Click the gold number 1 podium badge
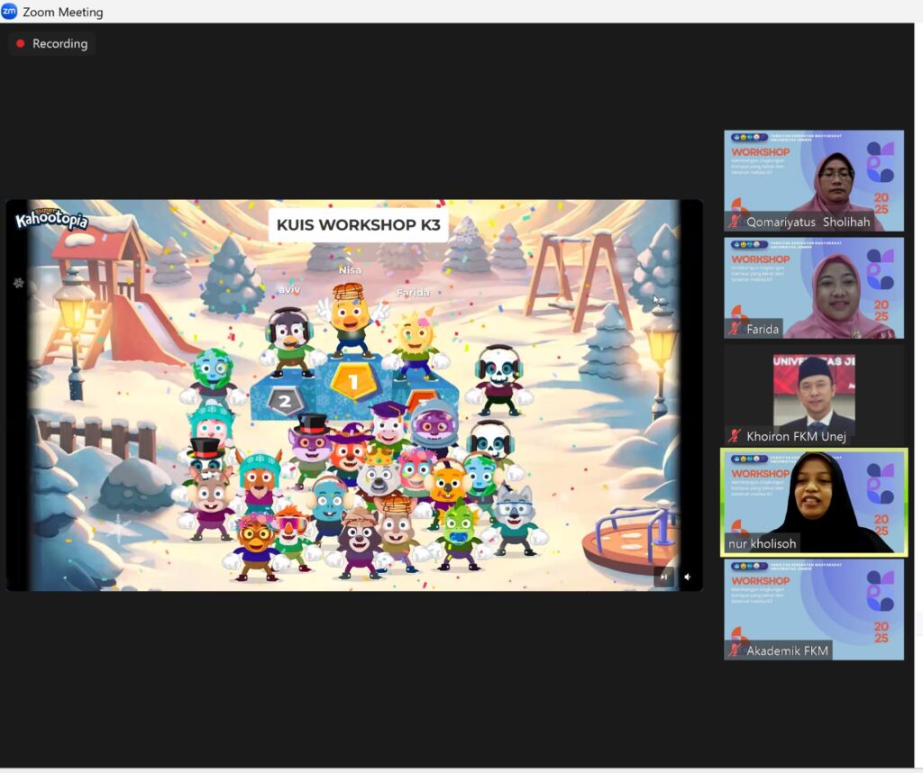This screenshot has width=923, height=773. pos(353,381)
